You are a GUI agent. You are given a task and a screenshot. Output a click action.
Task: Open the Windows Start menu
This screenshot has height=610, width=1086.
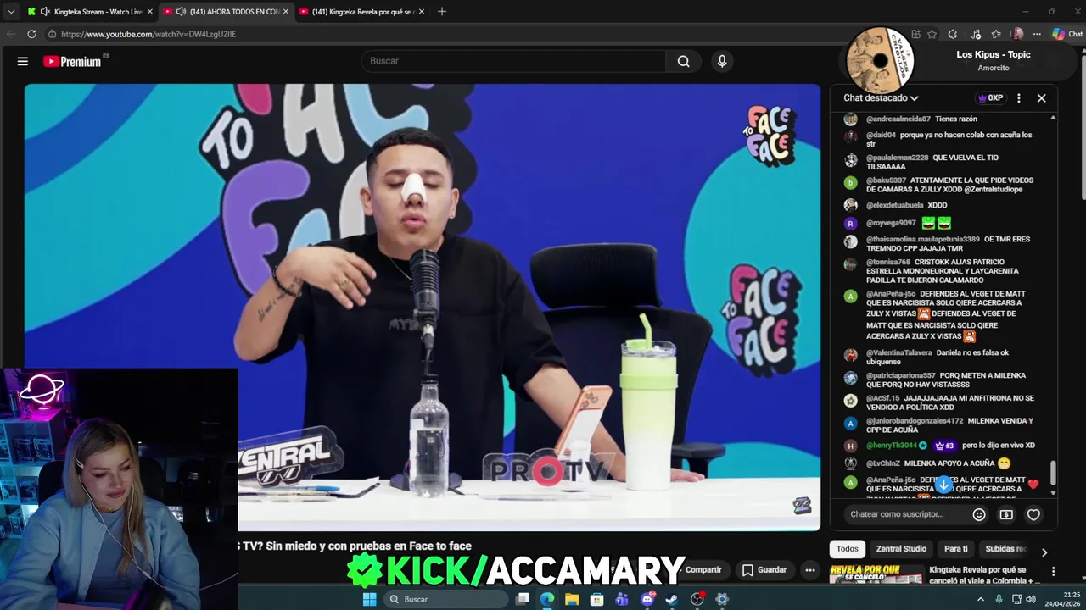(x=369, y=599)
